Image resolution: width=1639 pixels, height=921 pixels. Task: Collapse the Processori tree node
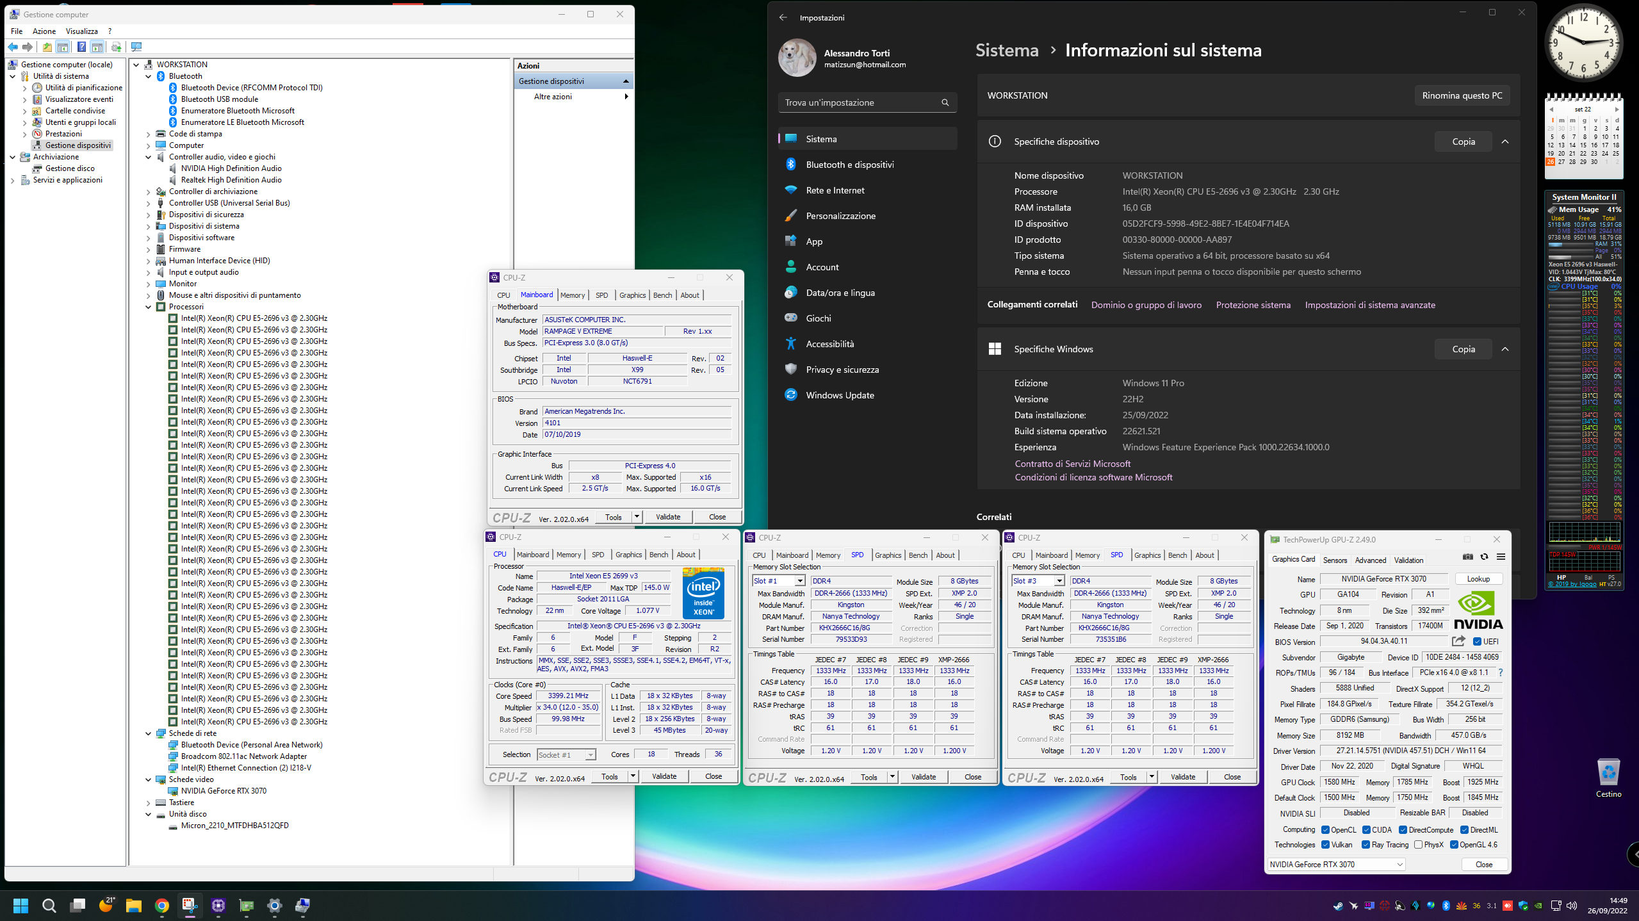tap(149, 307)
